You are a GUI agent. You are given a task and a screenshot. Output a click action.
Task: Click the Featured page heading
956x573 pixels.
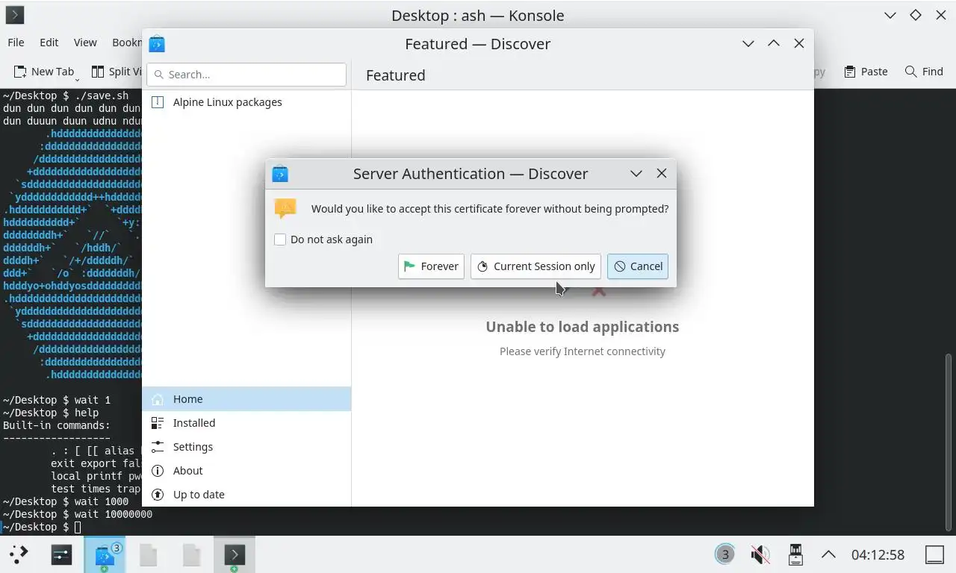pyautogui.click(x=396, y=75)
